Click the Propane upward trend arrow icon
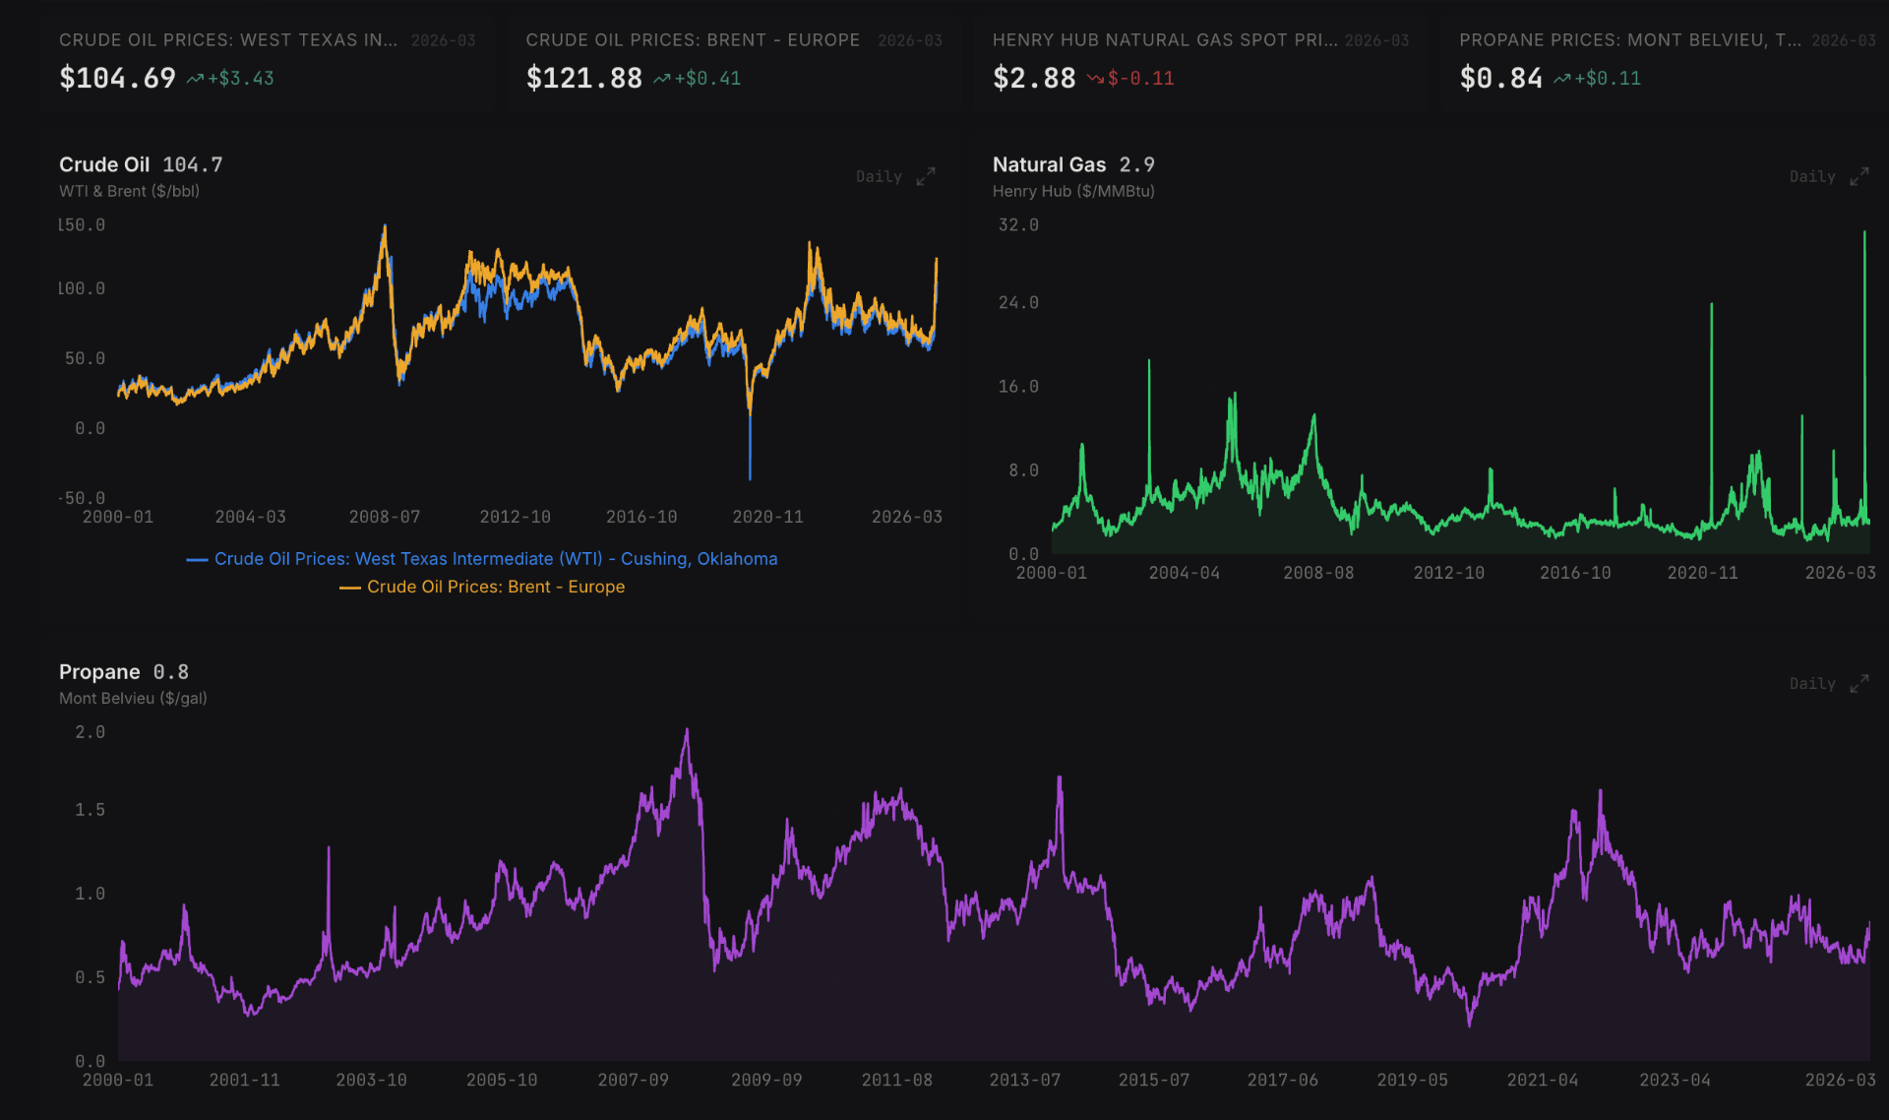 tap(1561, 79)
